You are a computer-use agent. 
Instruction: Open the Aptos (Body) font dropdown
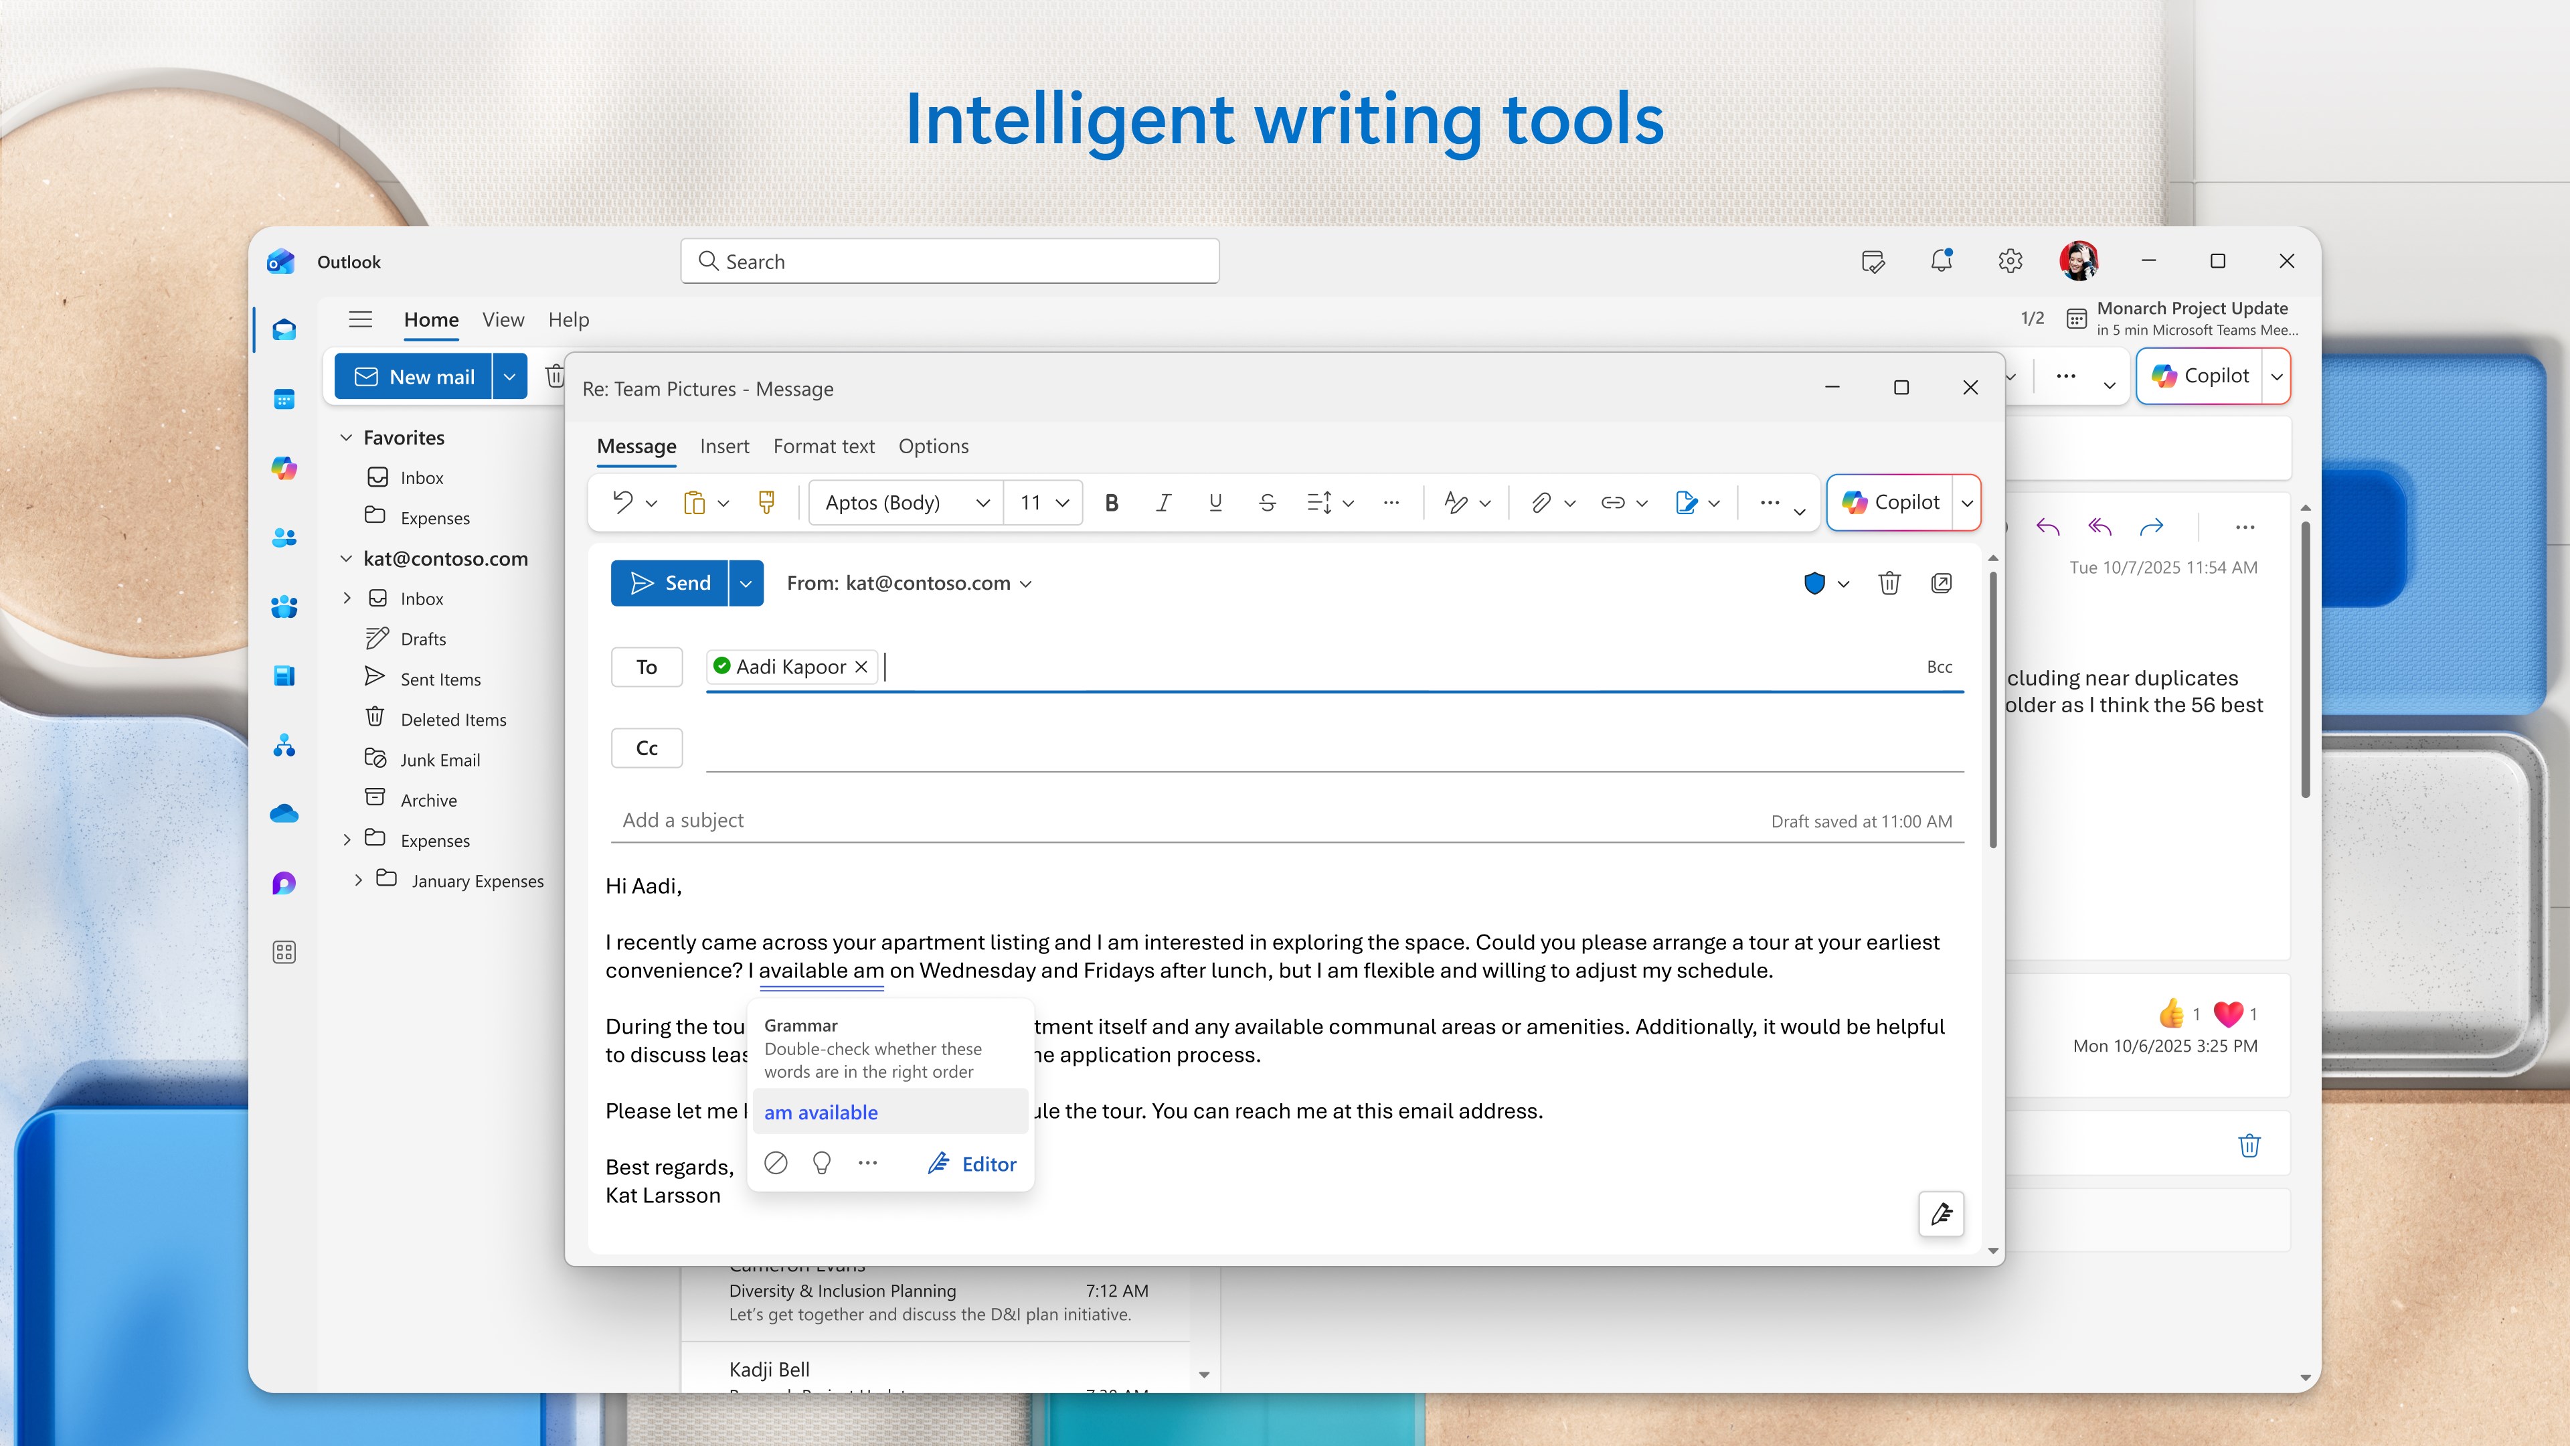tap(903, 502)
